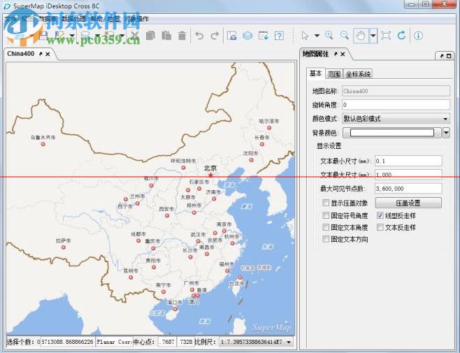Image resolution: width=460 pixels, height=353 pixels.
Task: Click the 成都市 label on map
Action: click(138, 234)
